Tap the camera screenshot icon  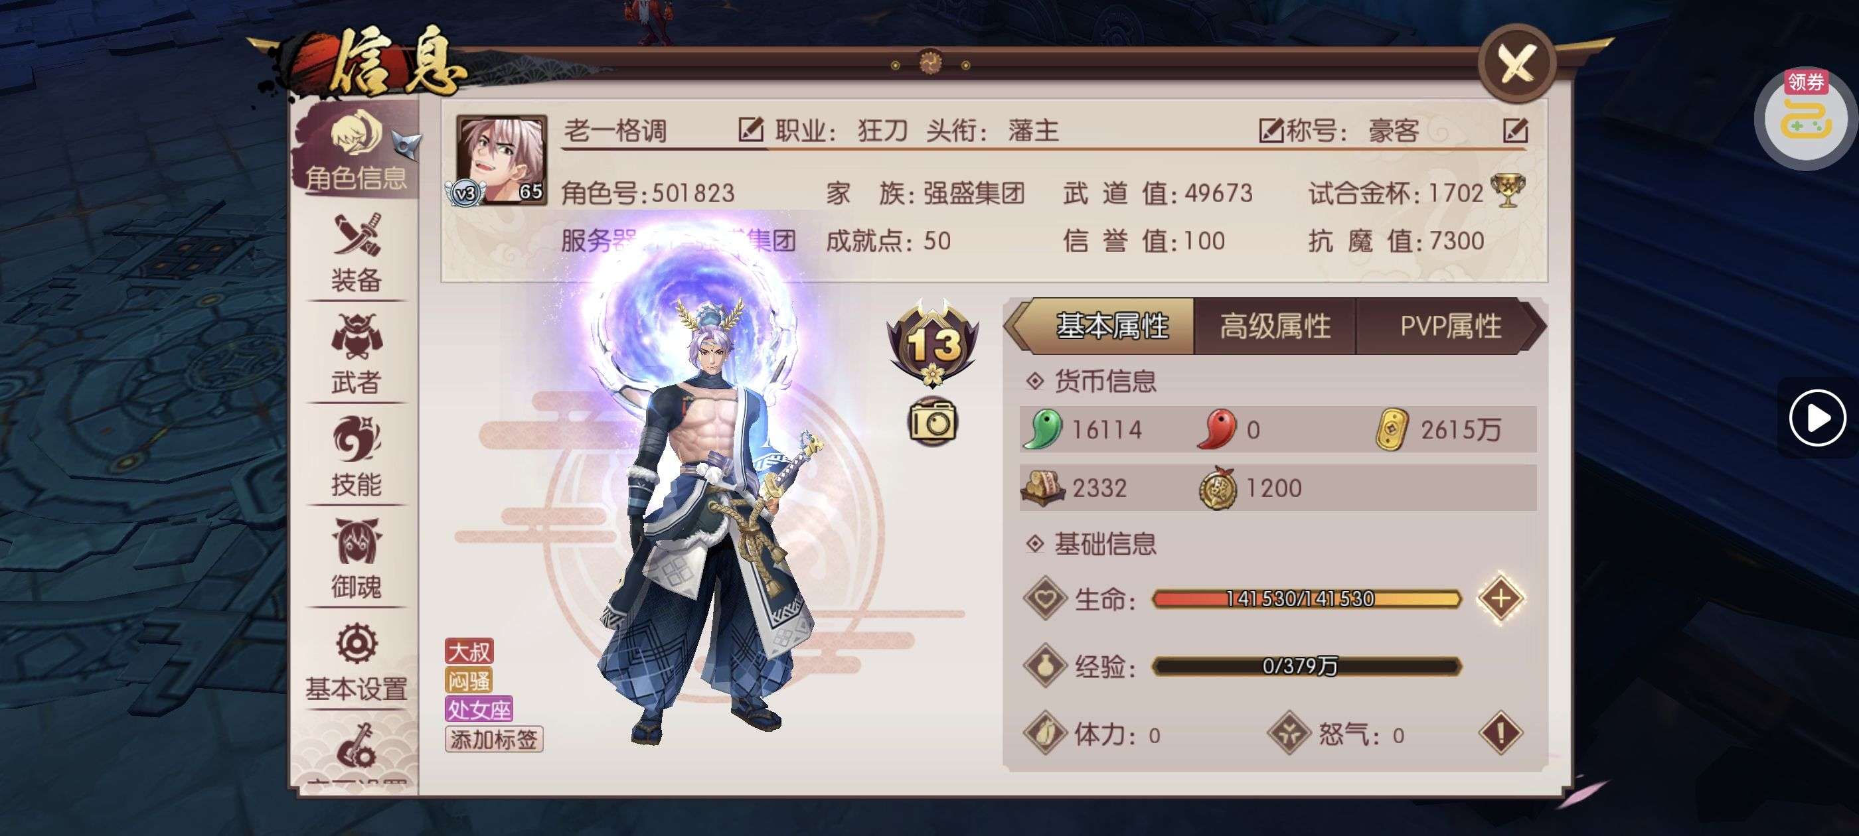coord(931,421)
